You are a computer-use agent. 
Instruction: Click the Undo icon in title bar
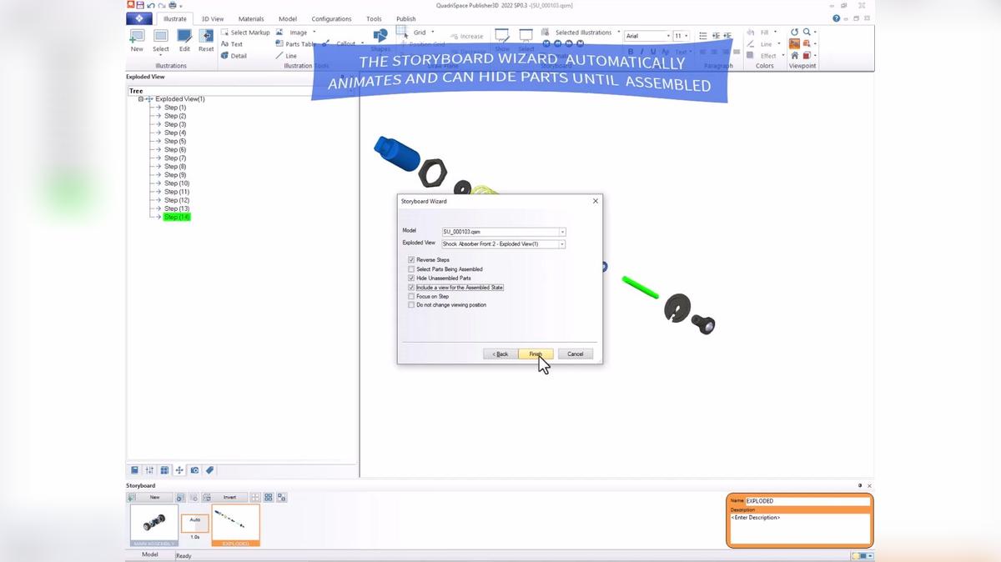[150, 5]
